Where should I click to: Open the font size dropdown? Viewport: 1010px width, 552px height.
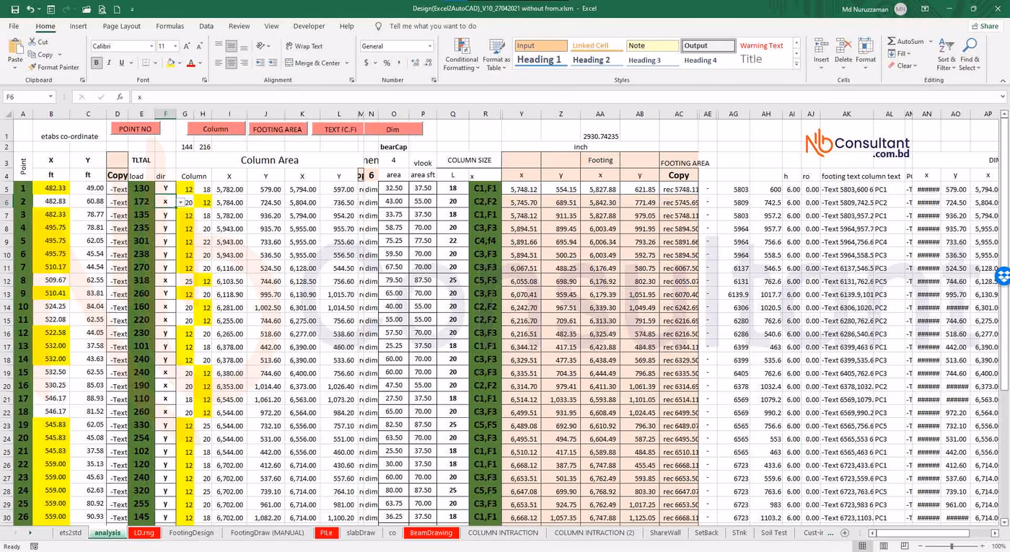[175, 46]
